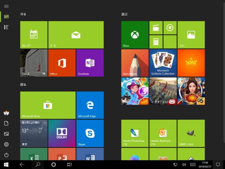Launch OneNote from the tiles
The width and height of the screenshot is (225, 169).
90,63
